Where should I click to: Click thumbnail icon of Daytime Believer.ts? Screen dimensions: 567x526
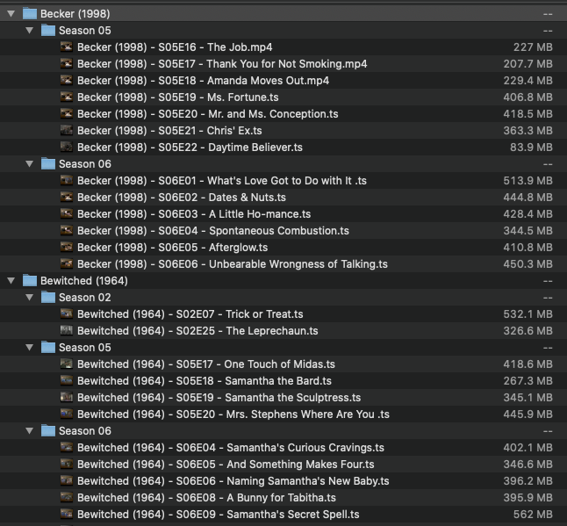tap(67, 147)
